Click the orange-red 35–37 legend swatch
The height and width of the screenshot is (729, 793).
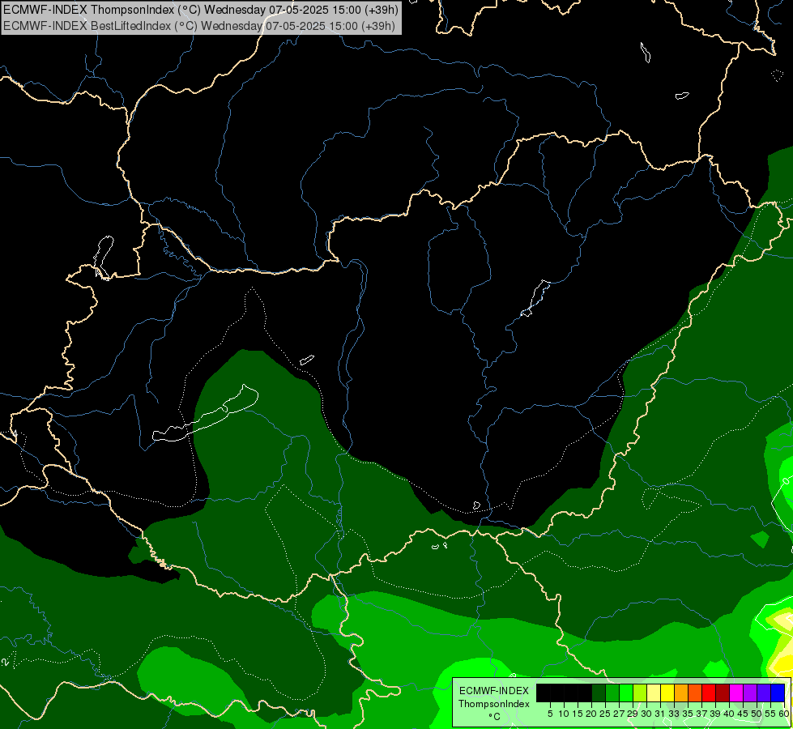(x=695, y=693)
